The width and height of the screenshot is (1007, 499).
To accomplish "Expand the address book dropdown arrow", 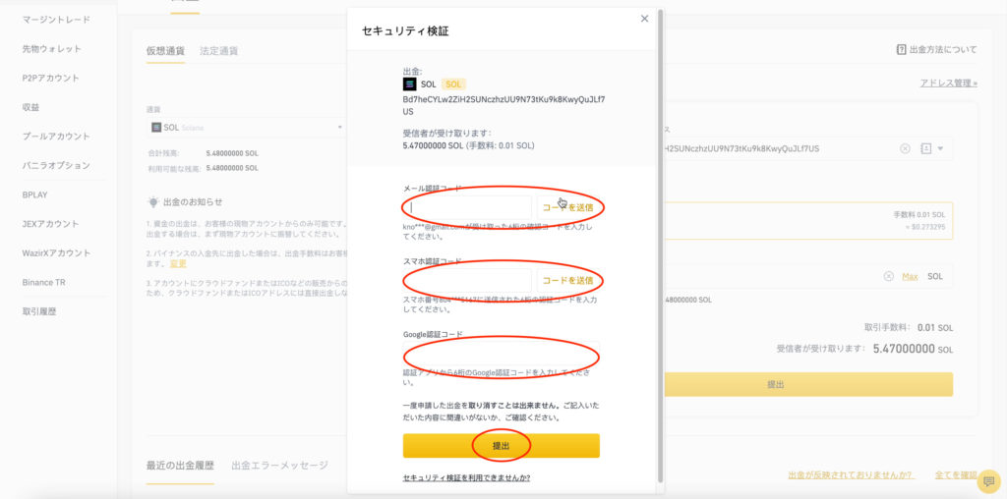I will click(940, 148).
